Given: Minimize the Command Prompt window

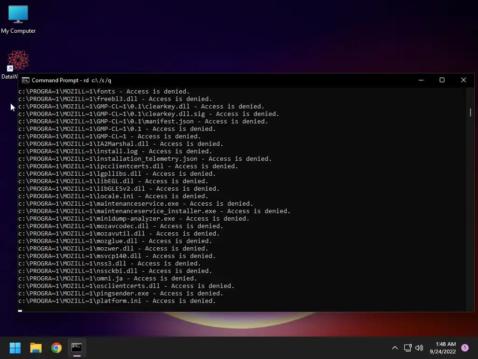Looking at the screenshot, I should point(421,80).
